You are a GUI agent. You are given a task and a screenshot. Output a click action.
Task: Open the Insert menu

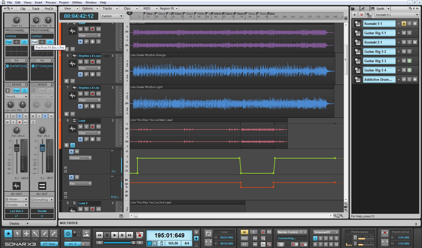pyautogui.click(x=38, y=3)
